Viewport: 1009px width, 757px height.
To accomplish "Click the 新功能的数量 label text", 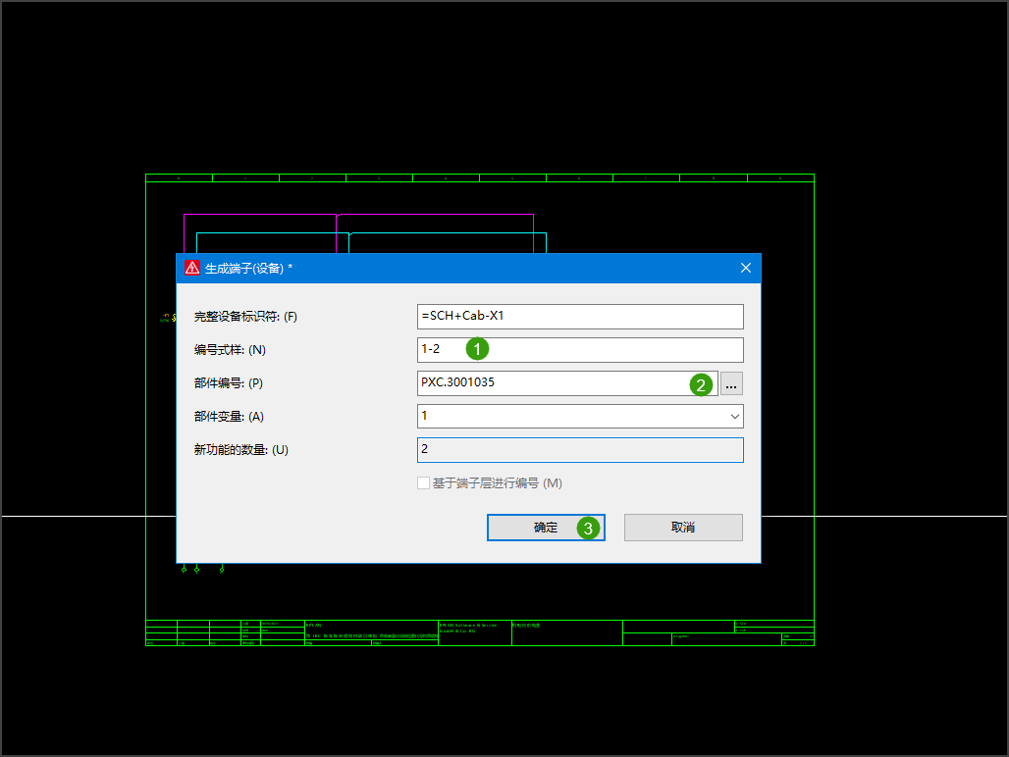I will pyautogui.click(x=241, y=450).
